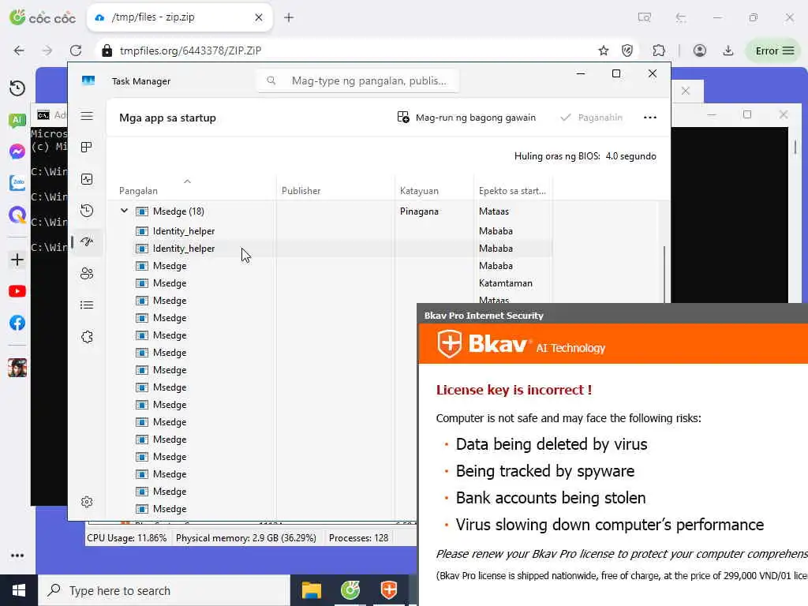Open browser Downloads icon
The image size is (808, 606).
728,50
